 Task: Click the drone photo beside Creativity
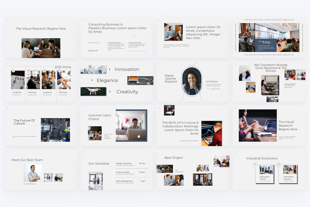tap(93, 91)
